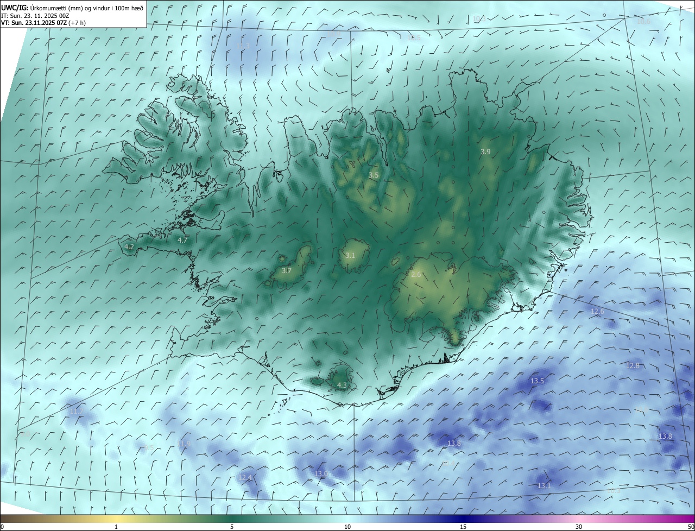Click the 3.7 value label on the glacier
The width and height of the screenshot is (695, 531).
click(287, 270)
